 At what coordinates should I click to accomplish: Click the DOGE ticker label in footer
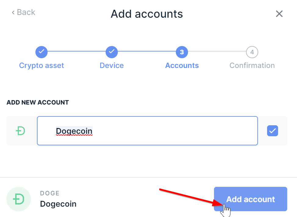50,193
